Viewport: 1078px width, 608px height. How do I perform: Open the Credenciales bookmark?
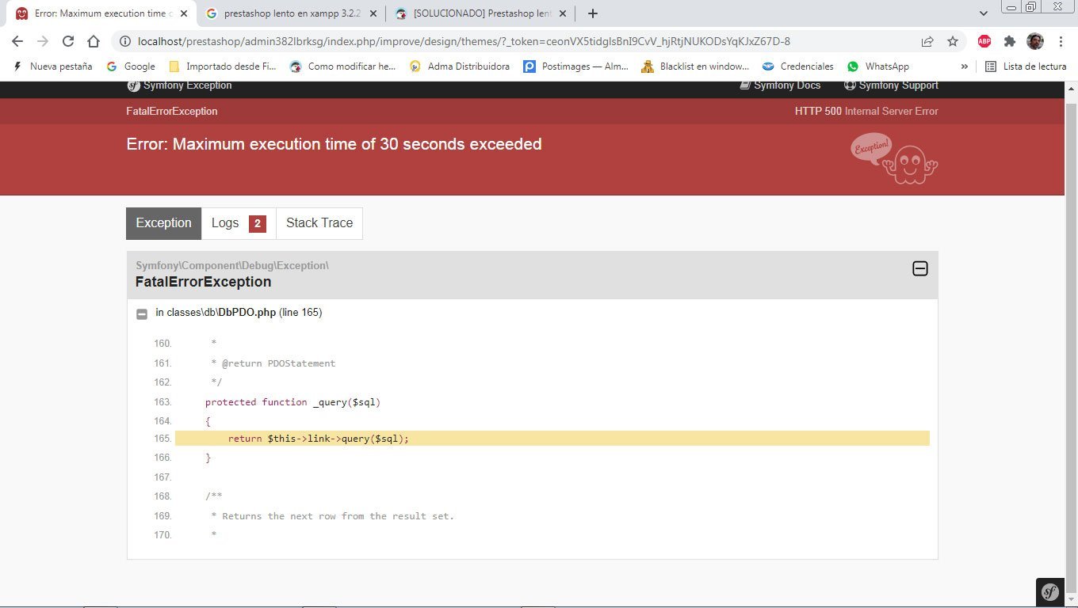point(797,66)
